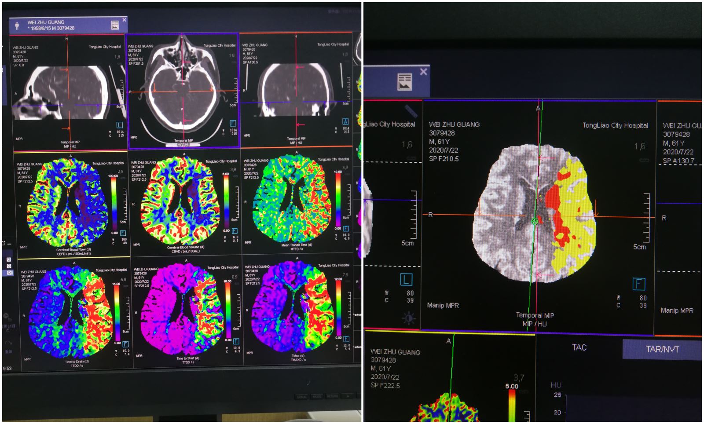Screen dimensions: 704x424
Task: Click F orientation cube in Time to Drain map
Action: pos(125,344)
